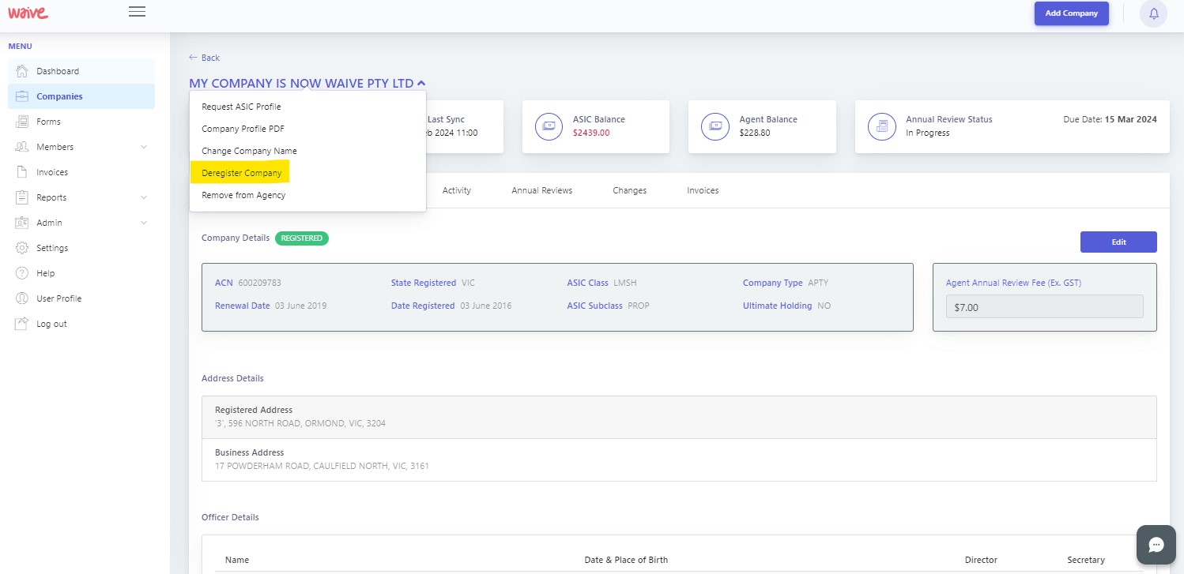Open the chat widget
This screenshot has height=574, width=1184.
pyautogui.click(x=1156, y=545)
